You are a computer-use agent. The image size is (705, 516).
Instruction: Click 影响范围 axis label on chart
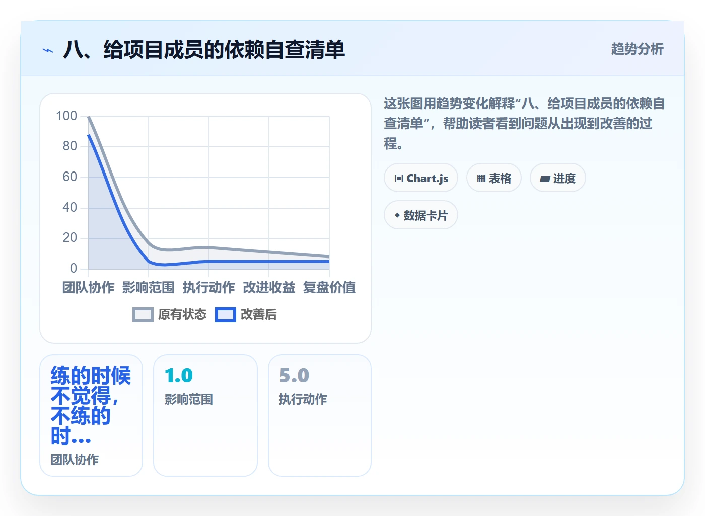coord(149,288)
